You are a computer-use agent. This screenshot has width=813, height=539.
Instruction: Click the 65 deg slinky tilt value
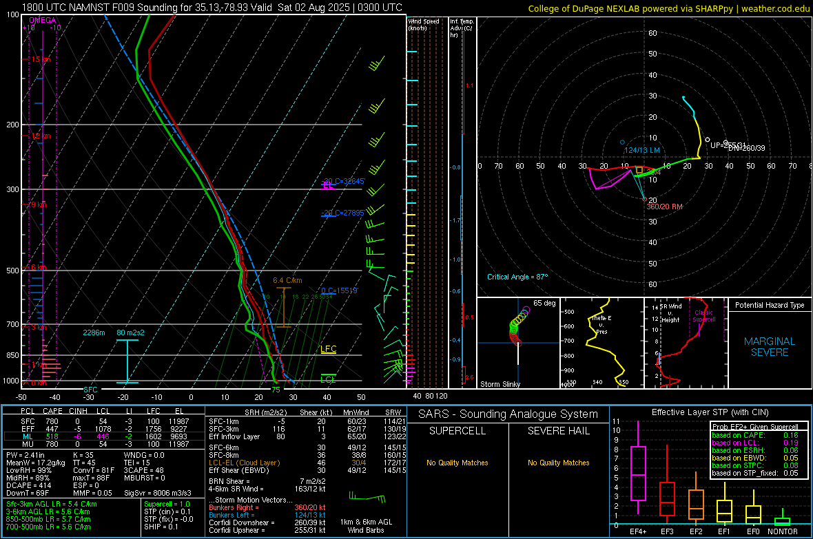click(x=544, y=303)
